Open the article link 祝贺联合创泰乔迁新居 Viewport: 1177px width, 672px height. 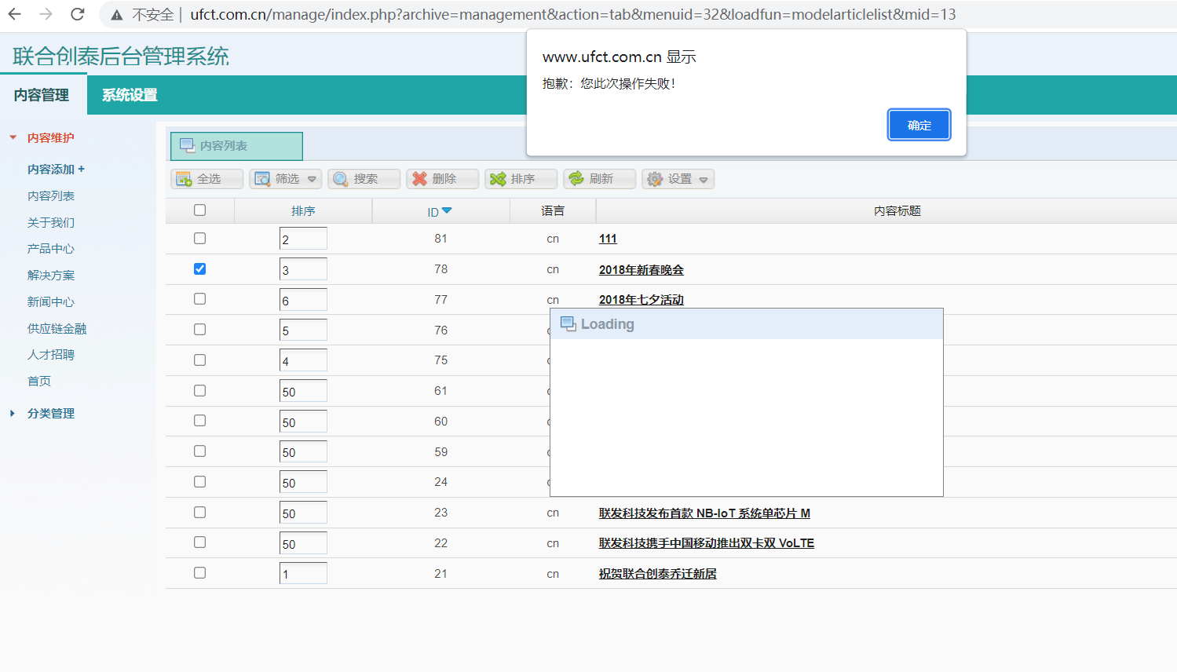[656, 573]
